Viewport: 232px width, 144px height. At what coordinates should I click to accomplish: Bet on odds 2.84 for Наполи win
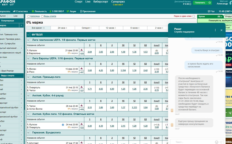point(90,52)
